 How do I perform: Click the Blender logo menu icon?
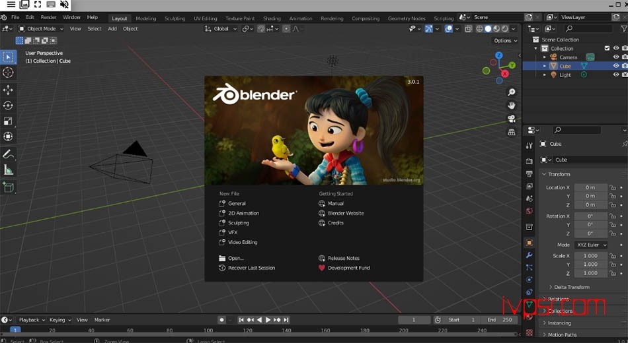(x=4, y=18)
